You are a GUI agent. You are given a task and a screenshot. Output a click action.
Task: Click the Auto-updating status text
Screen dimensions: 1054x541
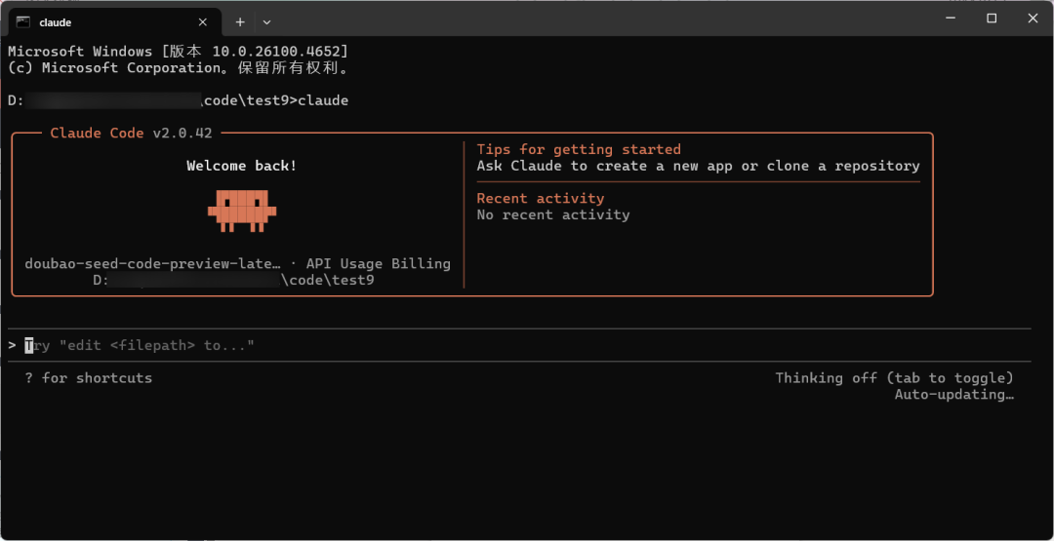(x=953, y=394)
